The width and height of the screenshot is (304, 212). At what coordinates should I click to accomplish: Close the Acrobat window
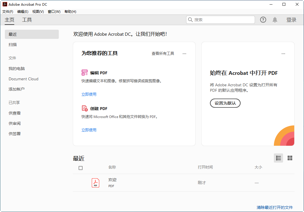click(297, 4)
